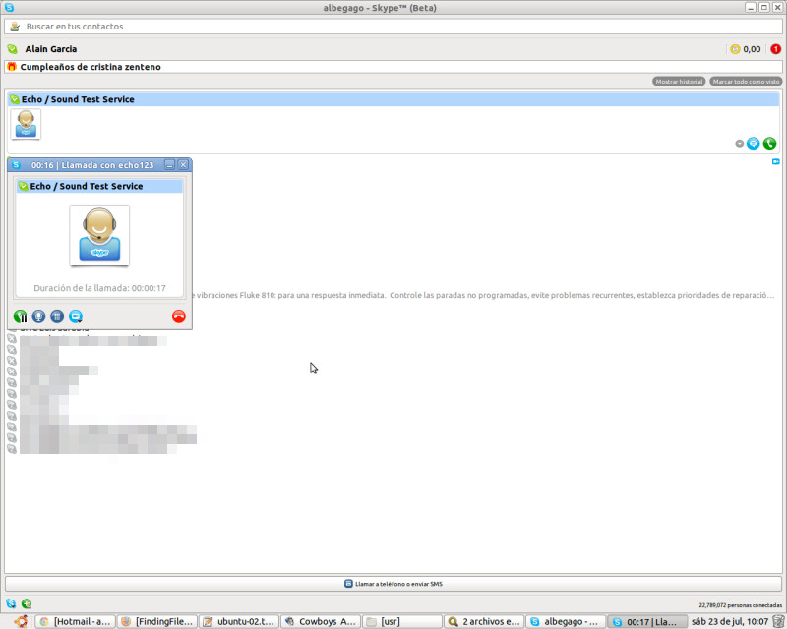Click the blue Skype status icon at bottom-left
The image size is (787, 629).
click(11, 603)
